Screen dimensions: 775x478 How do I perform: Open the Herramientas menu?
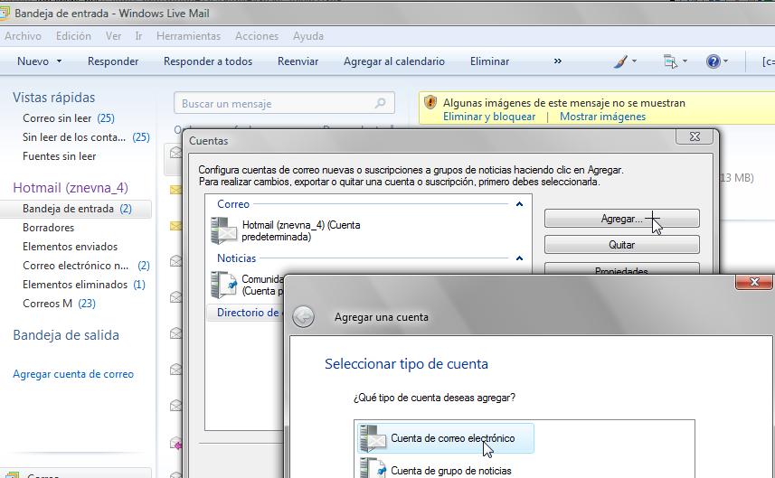pyautogui.click(x=188, y=36)
